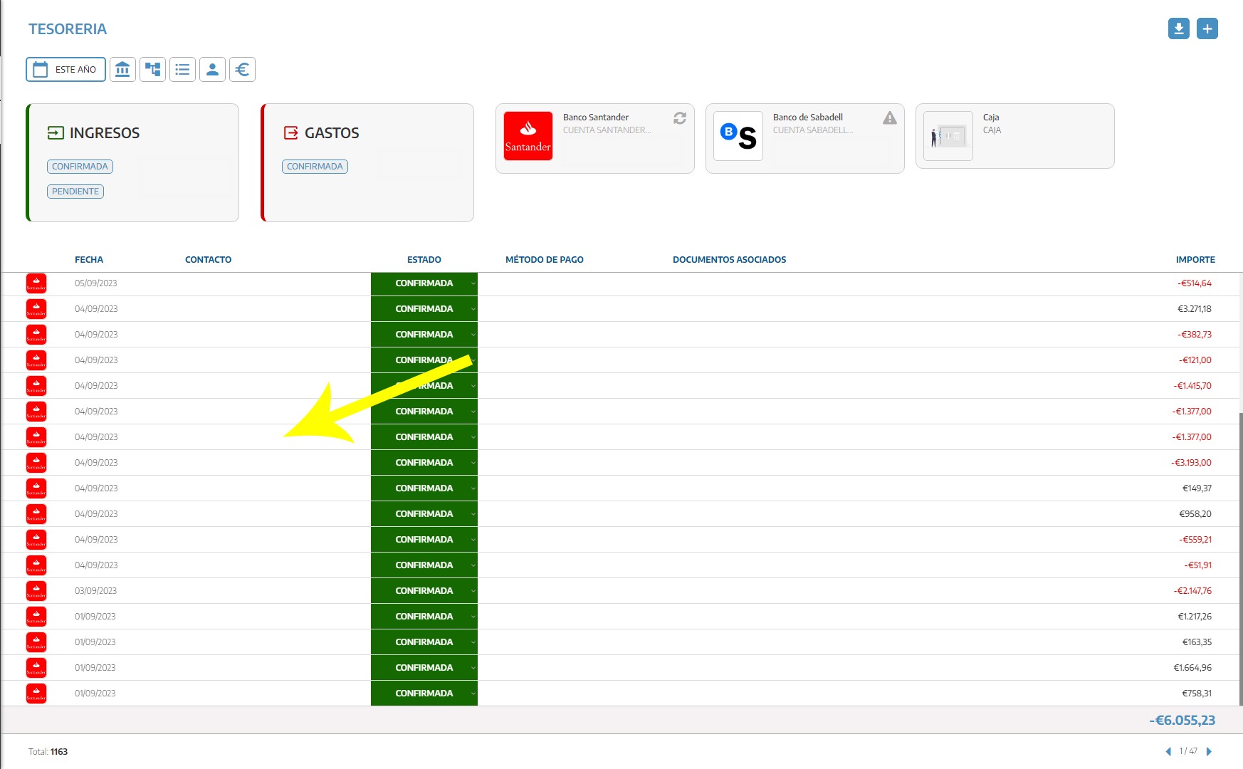
Task: Go to the next page arrow
Action: (1209, 751)
